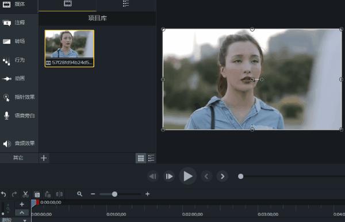This screenshot has width=345, height=222.
Task: Click the preview scrubber handle
Action: 240,176
